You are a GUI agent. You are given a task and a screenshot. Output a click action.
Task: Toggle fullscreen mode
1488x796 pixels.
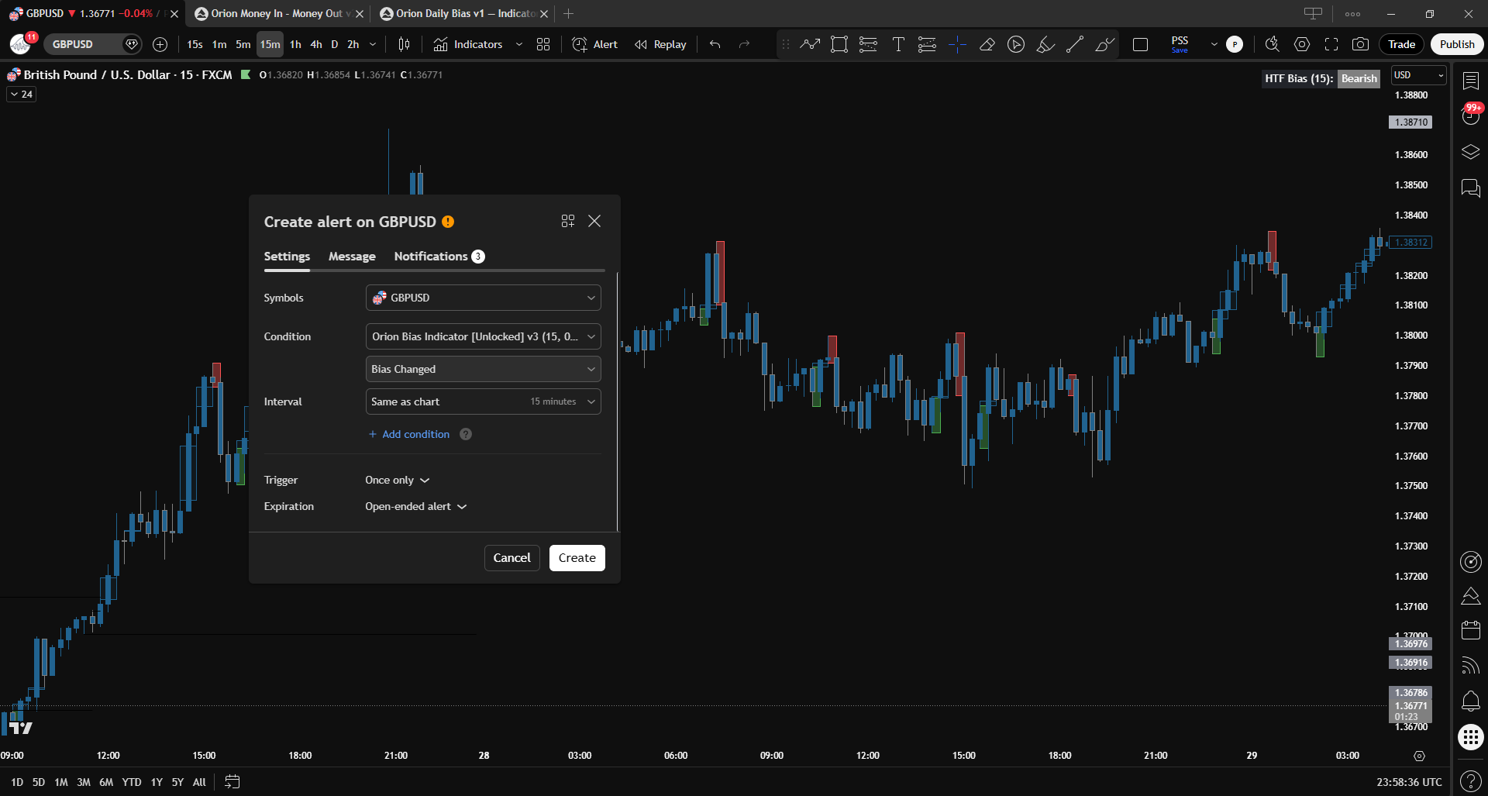coord(1331,44)
